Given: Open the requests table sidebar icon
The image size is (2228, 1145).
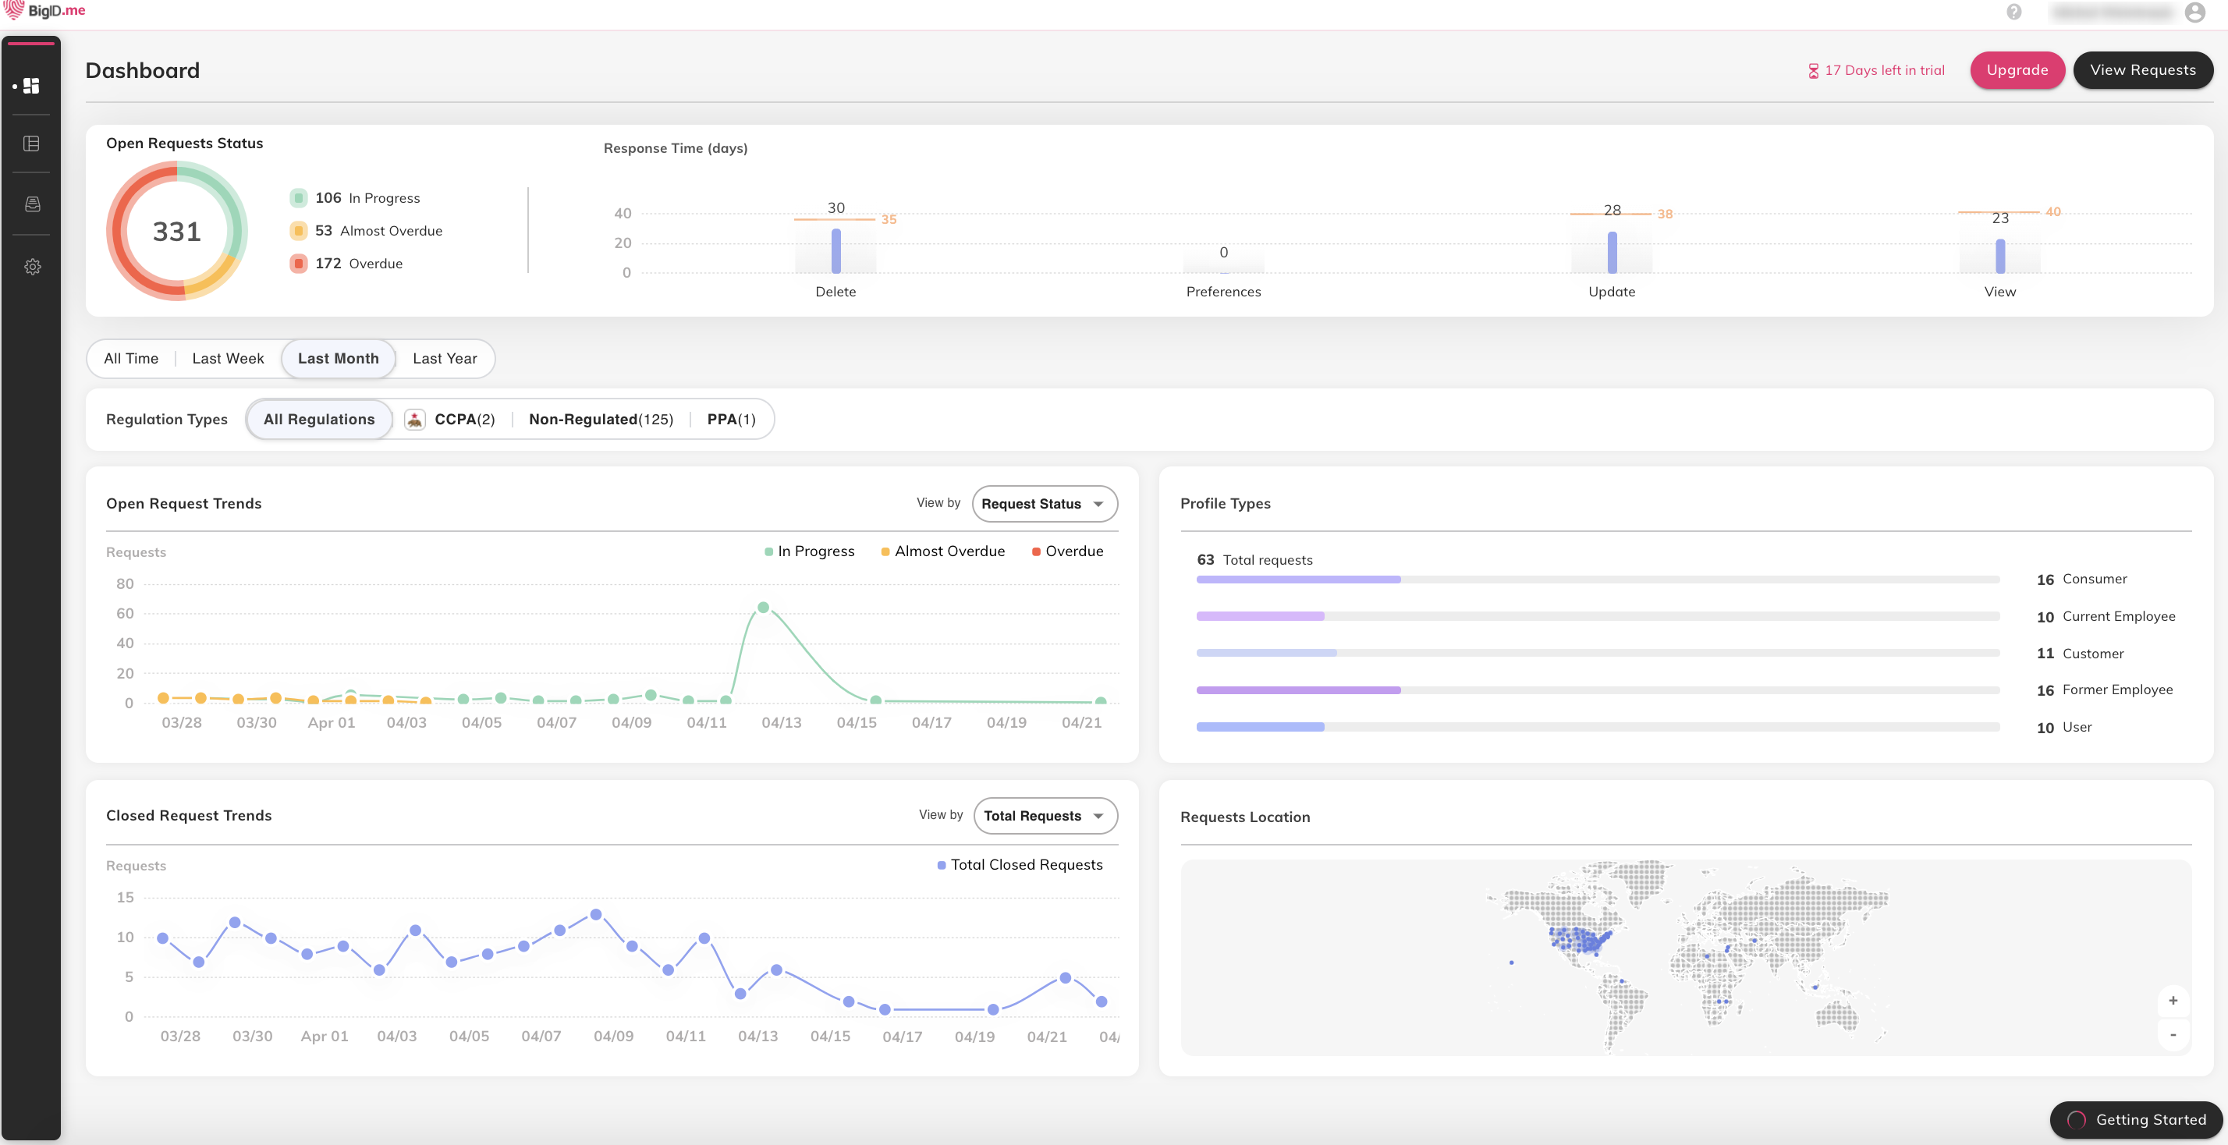Looking at the screenshot, I should [31, 144].
